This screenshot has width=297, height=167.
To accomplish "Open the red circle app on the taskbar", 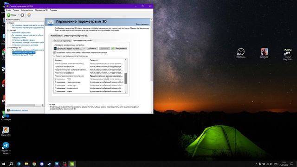I will [65, 164].
